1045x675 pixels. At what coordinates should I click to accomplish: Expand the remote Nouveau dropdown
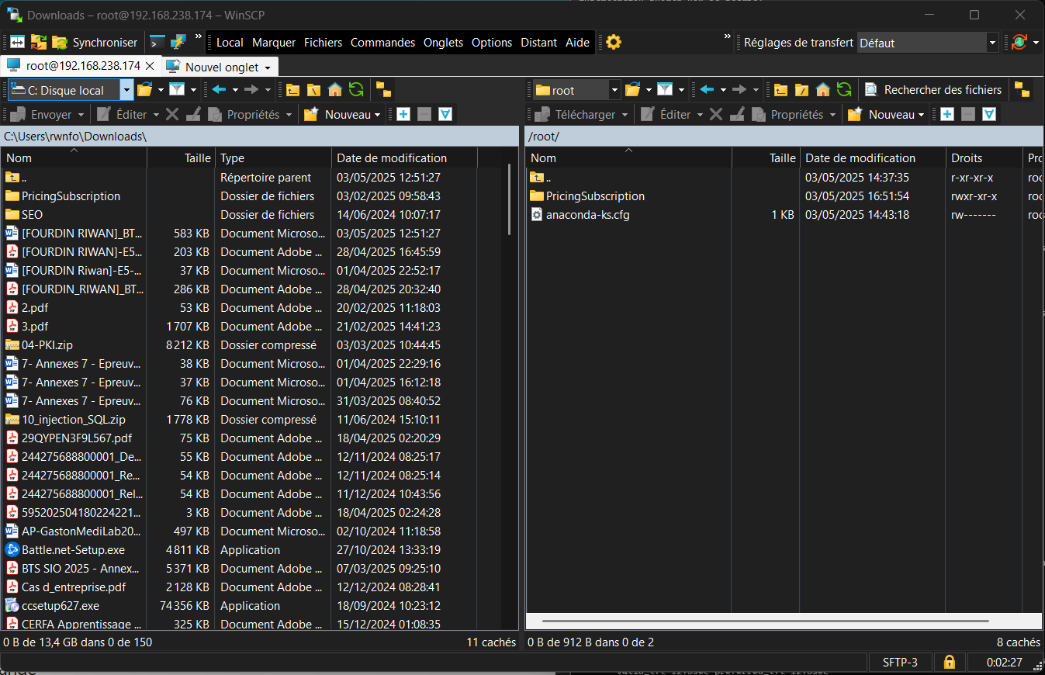pos(921,115)
